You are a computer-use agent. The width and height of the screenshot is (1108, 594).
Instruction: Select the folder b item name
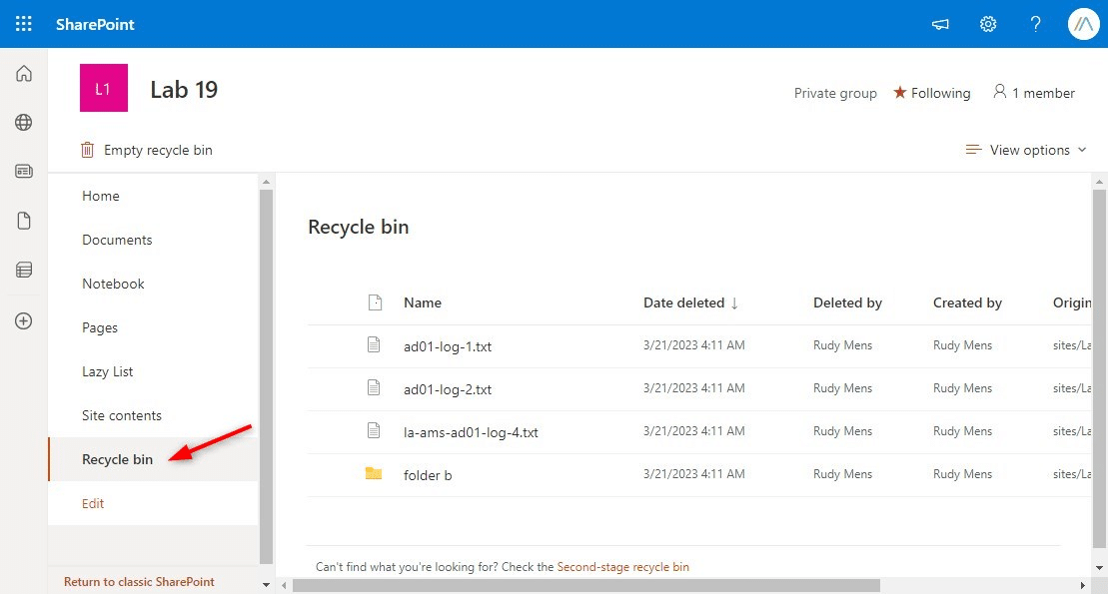tap(428, 475)
